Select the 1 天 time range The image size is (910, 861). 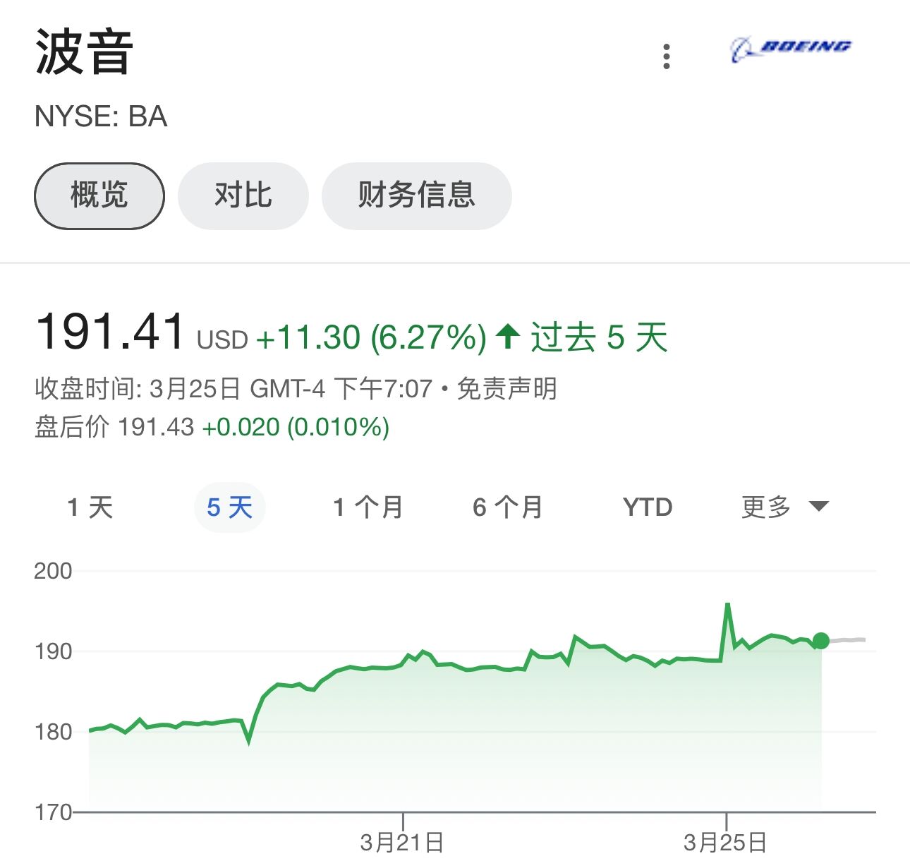(90, 507)
